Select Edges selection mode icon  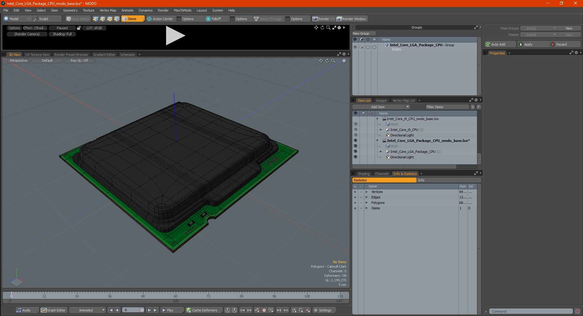pyautogui.click(x=103, y=19)
